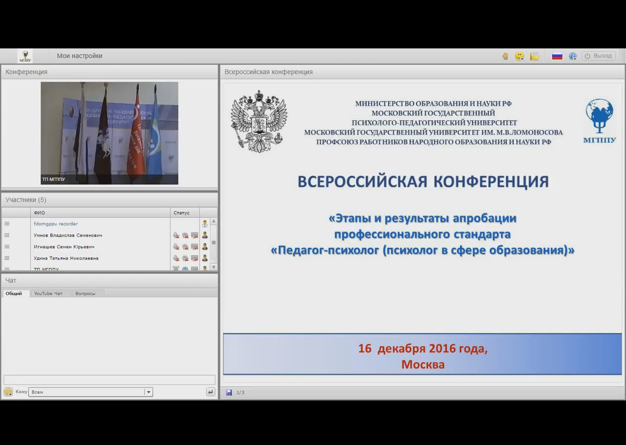
Task: Open row menu for Игнашев Семен Юрьевич
Action: pos(7,246)
